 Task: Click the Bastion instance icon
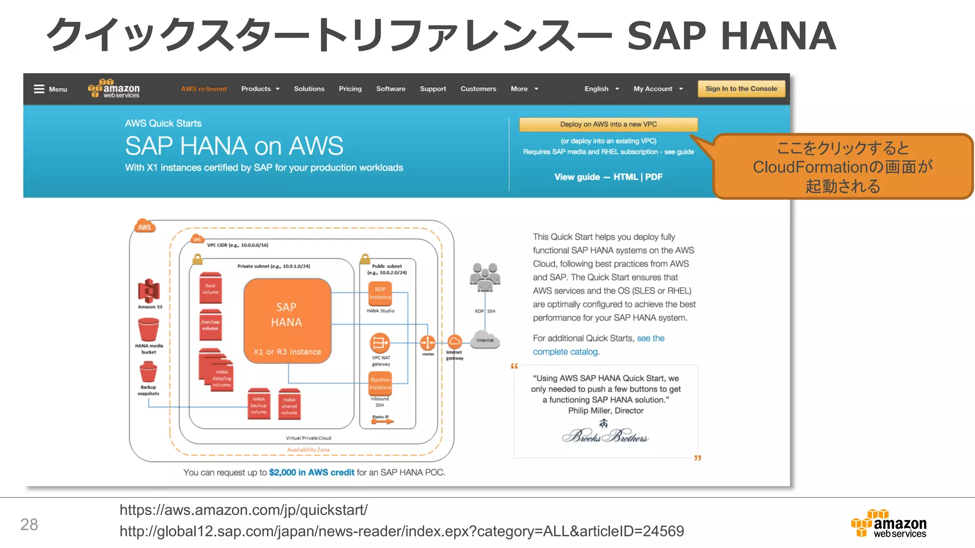pyautogui.click(x=380, y=383)
